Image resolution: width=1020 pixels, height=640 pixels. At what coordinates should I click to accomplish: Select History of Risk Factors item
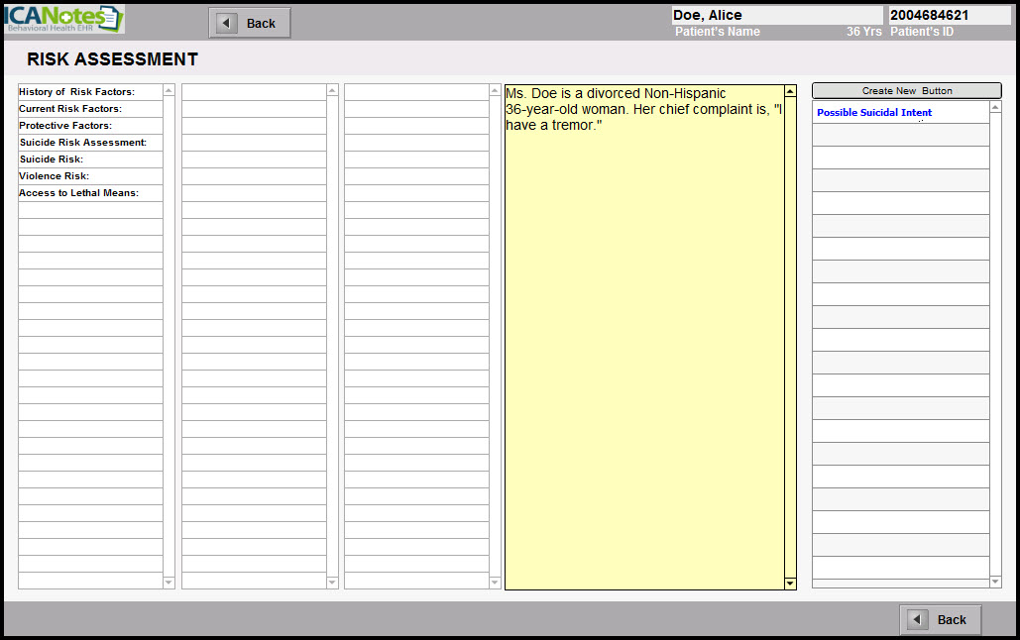(x=89, y=92)
